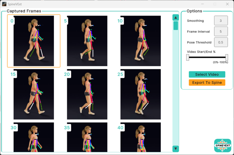Select captured frame 5 thumbnail
The image size is (234, 155).
(x=87, y=41)
